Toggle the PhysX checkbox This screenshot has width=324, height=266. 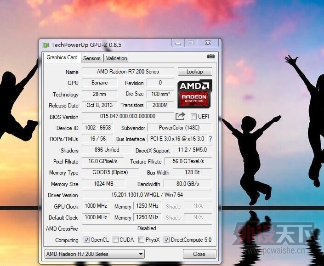click(142, 240)
